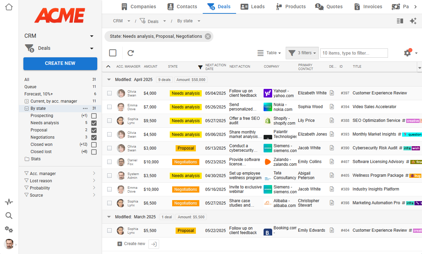Uncheck the Needs analysis state checkbox
Image resolution: width=422 pixels, height=254 pixels.
click(x=94, y=123)
